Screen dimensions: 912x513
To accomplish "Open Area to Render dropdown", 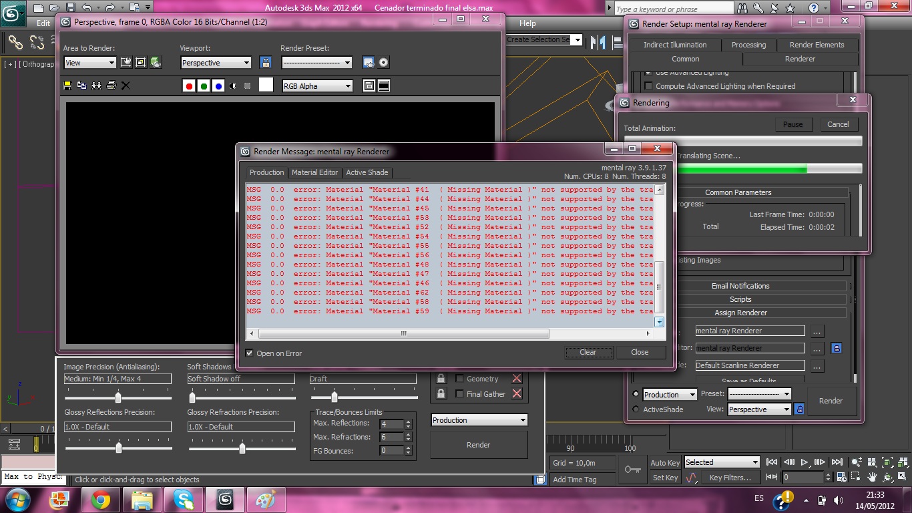I will (x=90, y=63).
